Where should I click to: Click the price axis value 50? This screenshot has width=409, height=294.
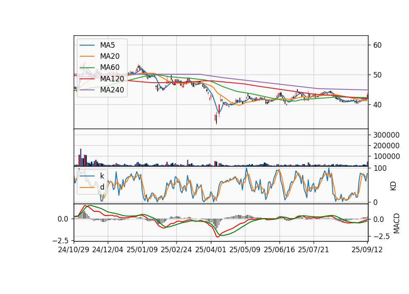click(377, 75)
